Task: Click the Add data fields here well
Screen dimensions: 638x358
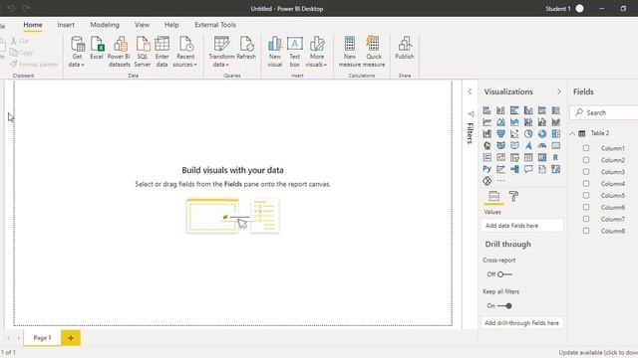Action: tap(522, 226)
